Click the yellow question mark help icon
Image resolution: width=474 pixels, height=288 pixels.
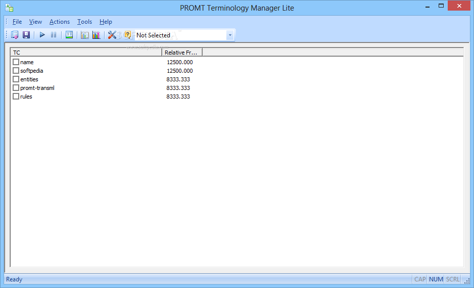tap(127, 35)
